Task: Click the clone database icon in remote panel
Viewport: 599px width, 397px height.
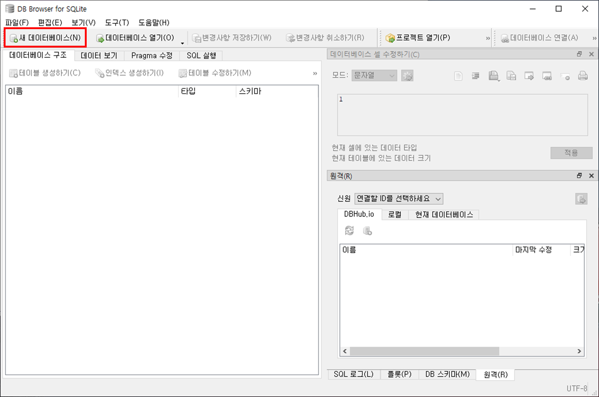Action: tap(367, 231)
